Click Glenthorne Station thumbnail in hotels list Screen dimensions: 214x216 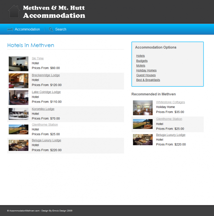click(x=19, y=129)
